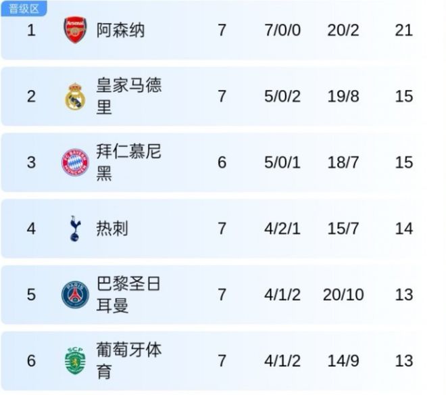The image size is (446, 395).
Task: Click the Tottenham Hotspur crest
Action: coord(75,229)
